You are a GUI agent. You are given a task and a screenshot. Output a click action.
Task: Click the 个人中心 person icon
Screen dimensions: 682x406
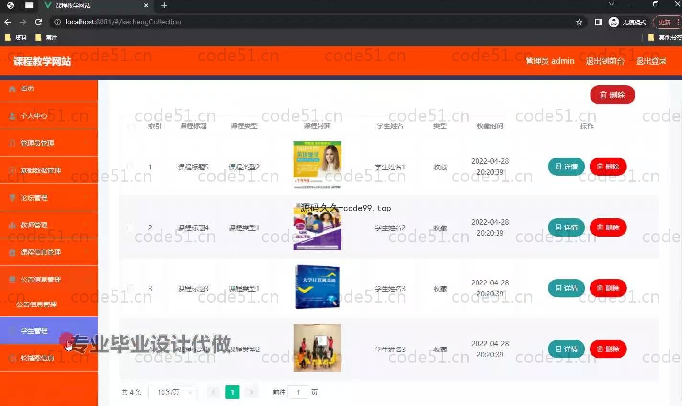12,116
